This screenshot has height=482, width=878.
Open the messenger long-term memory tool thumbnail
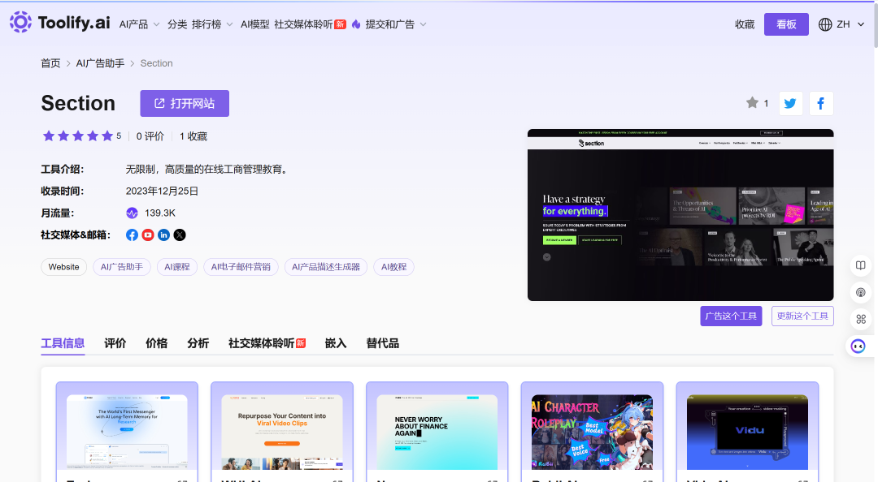(x=127, y=433)
